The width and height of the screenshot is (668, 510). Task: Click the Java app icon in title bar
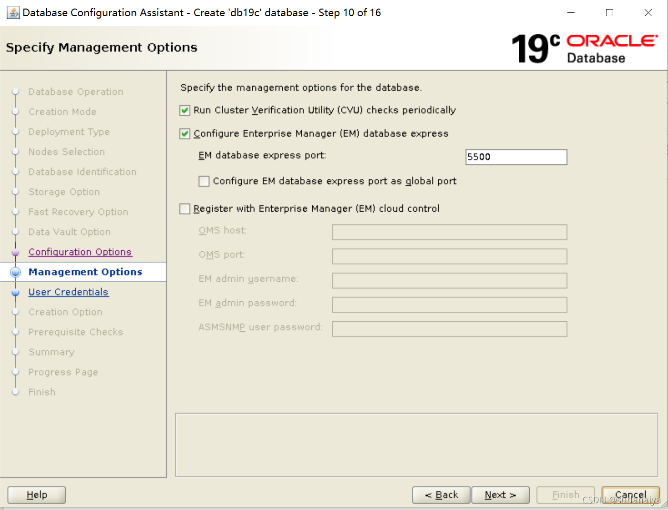pos(13,13)
